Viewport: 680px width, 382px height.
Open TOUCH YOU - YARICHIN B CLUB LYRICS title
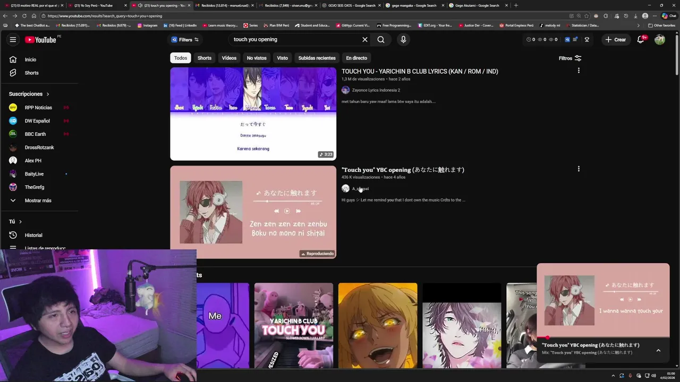(x=420, y=71)
